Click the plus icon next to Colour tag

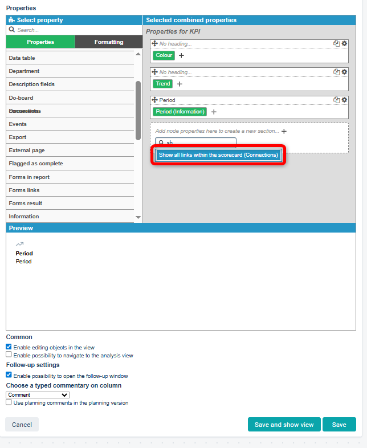click(x=182, y=56)
